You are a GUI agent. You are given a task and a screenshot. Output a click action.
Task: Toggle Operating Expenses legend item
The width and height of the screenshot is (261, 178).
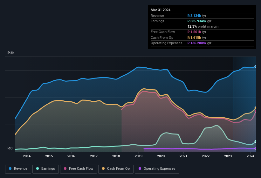pos(157,168)
